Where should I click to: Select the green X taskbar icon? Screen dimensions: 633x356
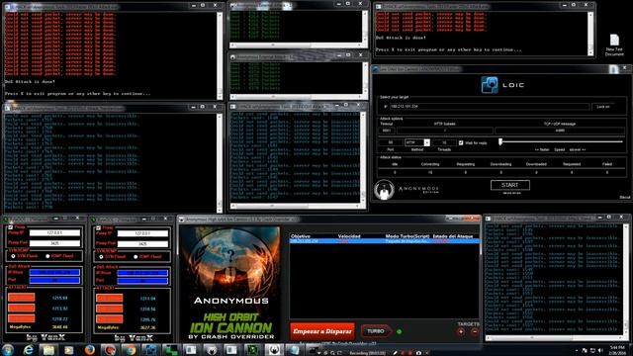[253, 349]
